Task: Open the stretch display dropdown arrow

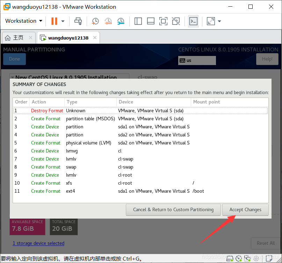Action: (219, 21)
